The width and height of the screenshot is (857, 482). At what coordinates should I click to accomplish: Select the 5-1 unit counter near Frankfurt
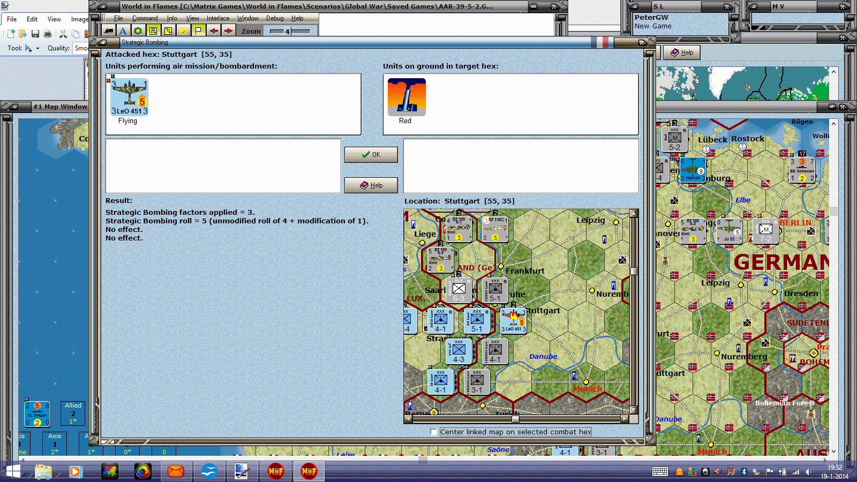tap(495, 290)
